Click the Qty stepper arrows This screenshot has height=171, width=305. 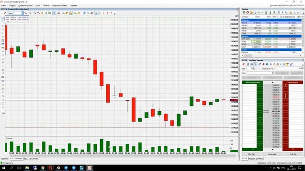click(253, 68)
